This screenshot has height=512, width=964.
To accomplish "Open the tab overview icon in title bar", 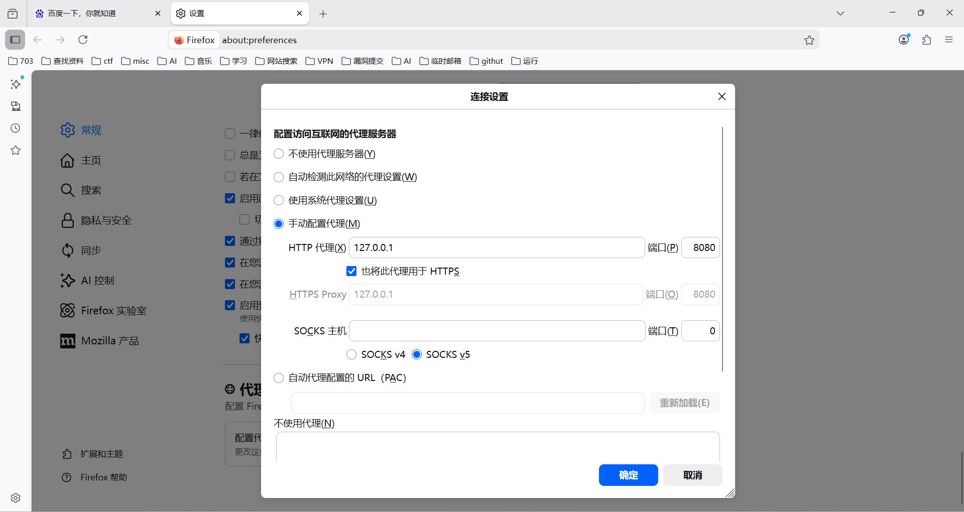I will point(13,14).
